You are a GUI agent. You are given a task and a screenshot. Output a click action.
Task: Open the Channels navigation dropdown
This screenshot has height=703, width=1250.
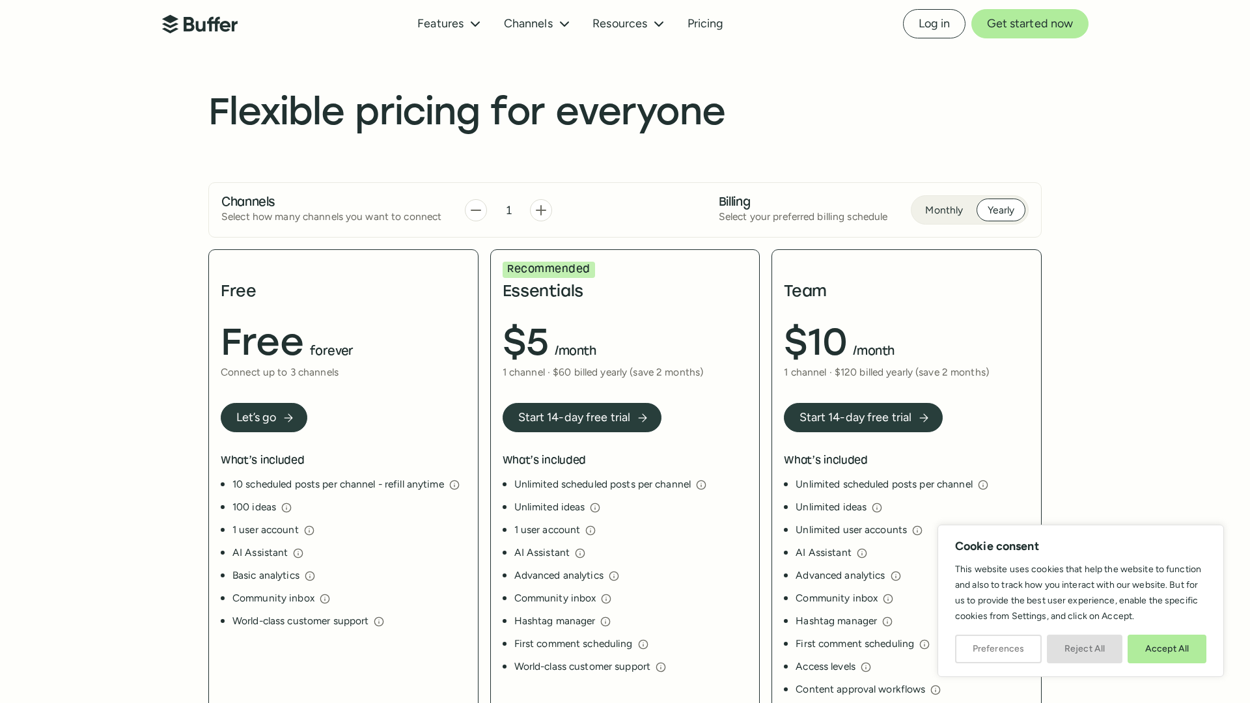click(x=536, y=24)
